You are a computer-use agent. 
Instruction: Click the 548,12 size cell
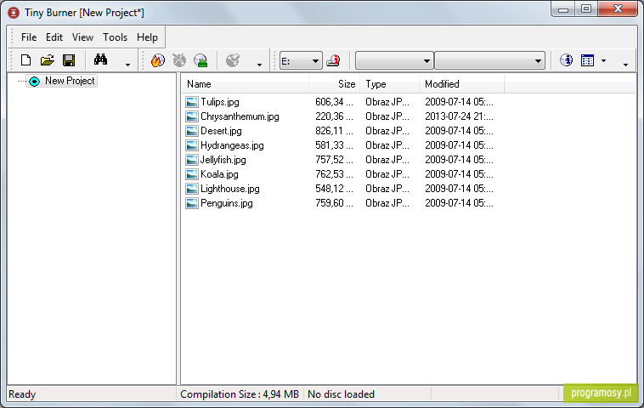click(x=334, y=189)
